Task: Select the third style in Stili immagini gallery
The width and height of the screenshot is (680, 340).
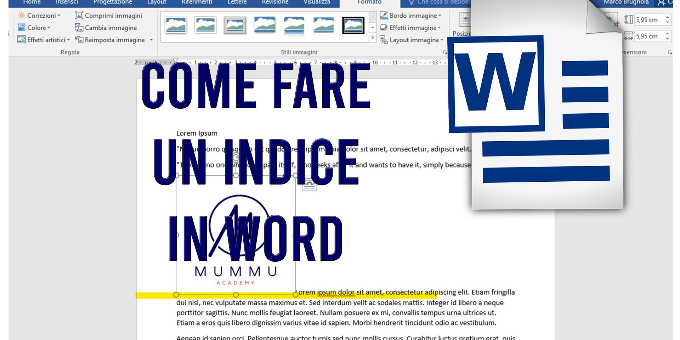Action: [x=234, y=25]
